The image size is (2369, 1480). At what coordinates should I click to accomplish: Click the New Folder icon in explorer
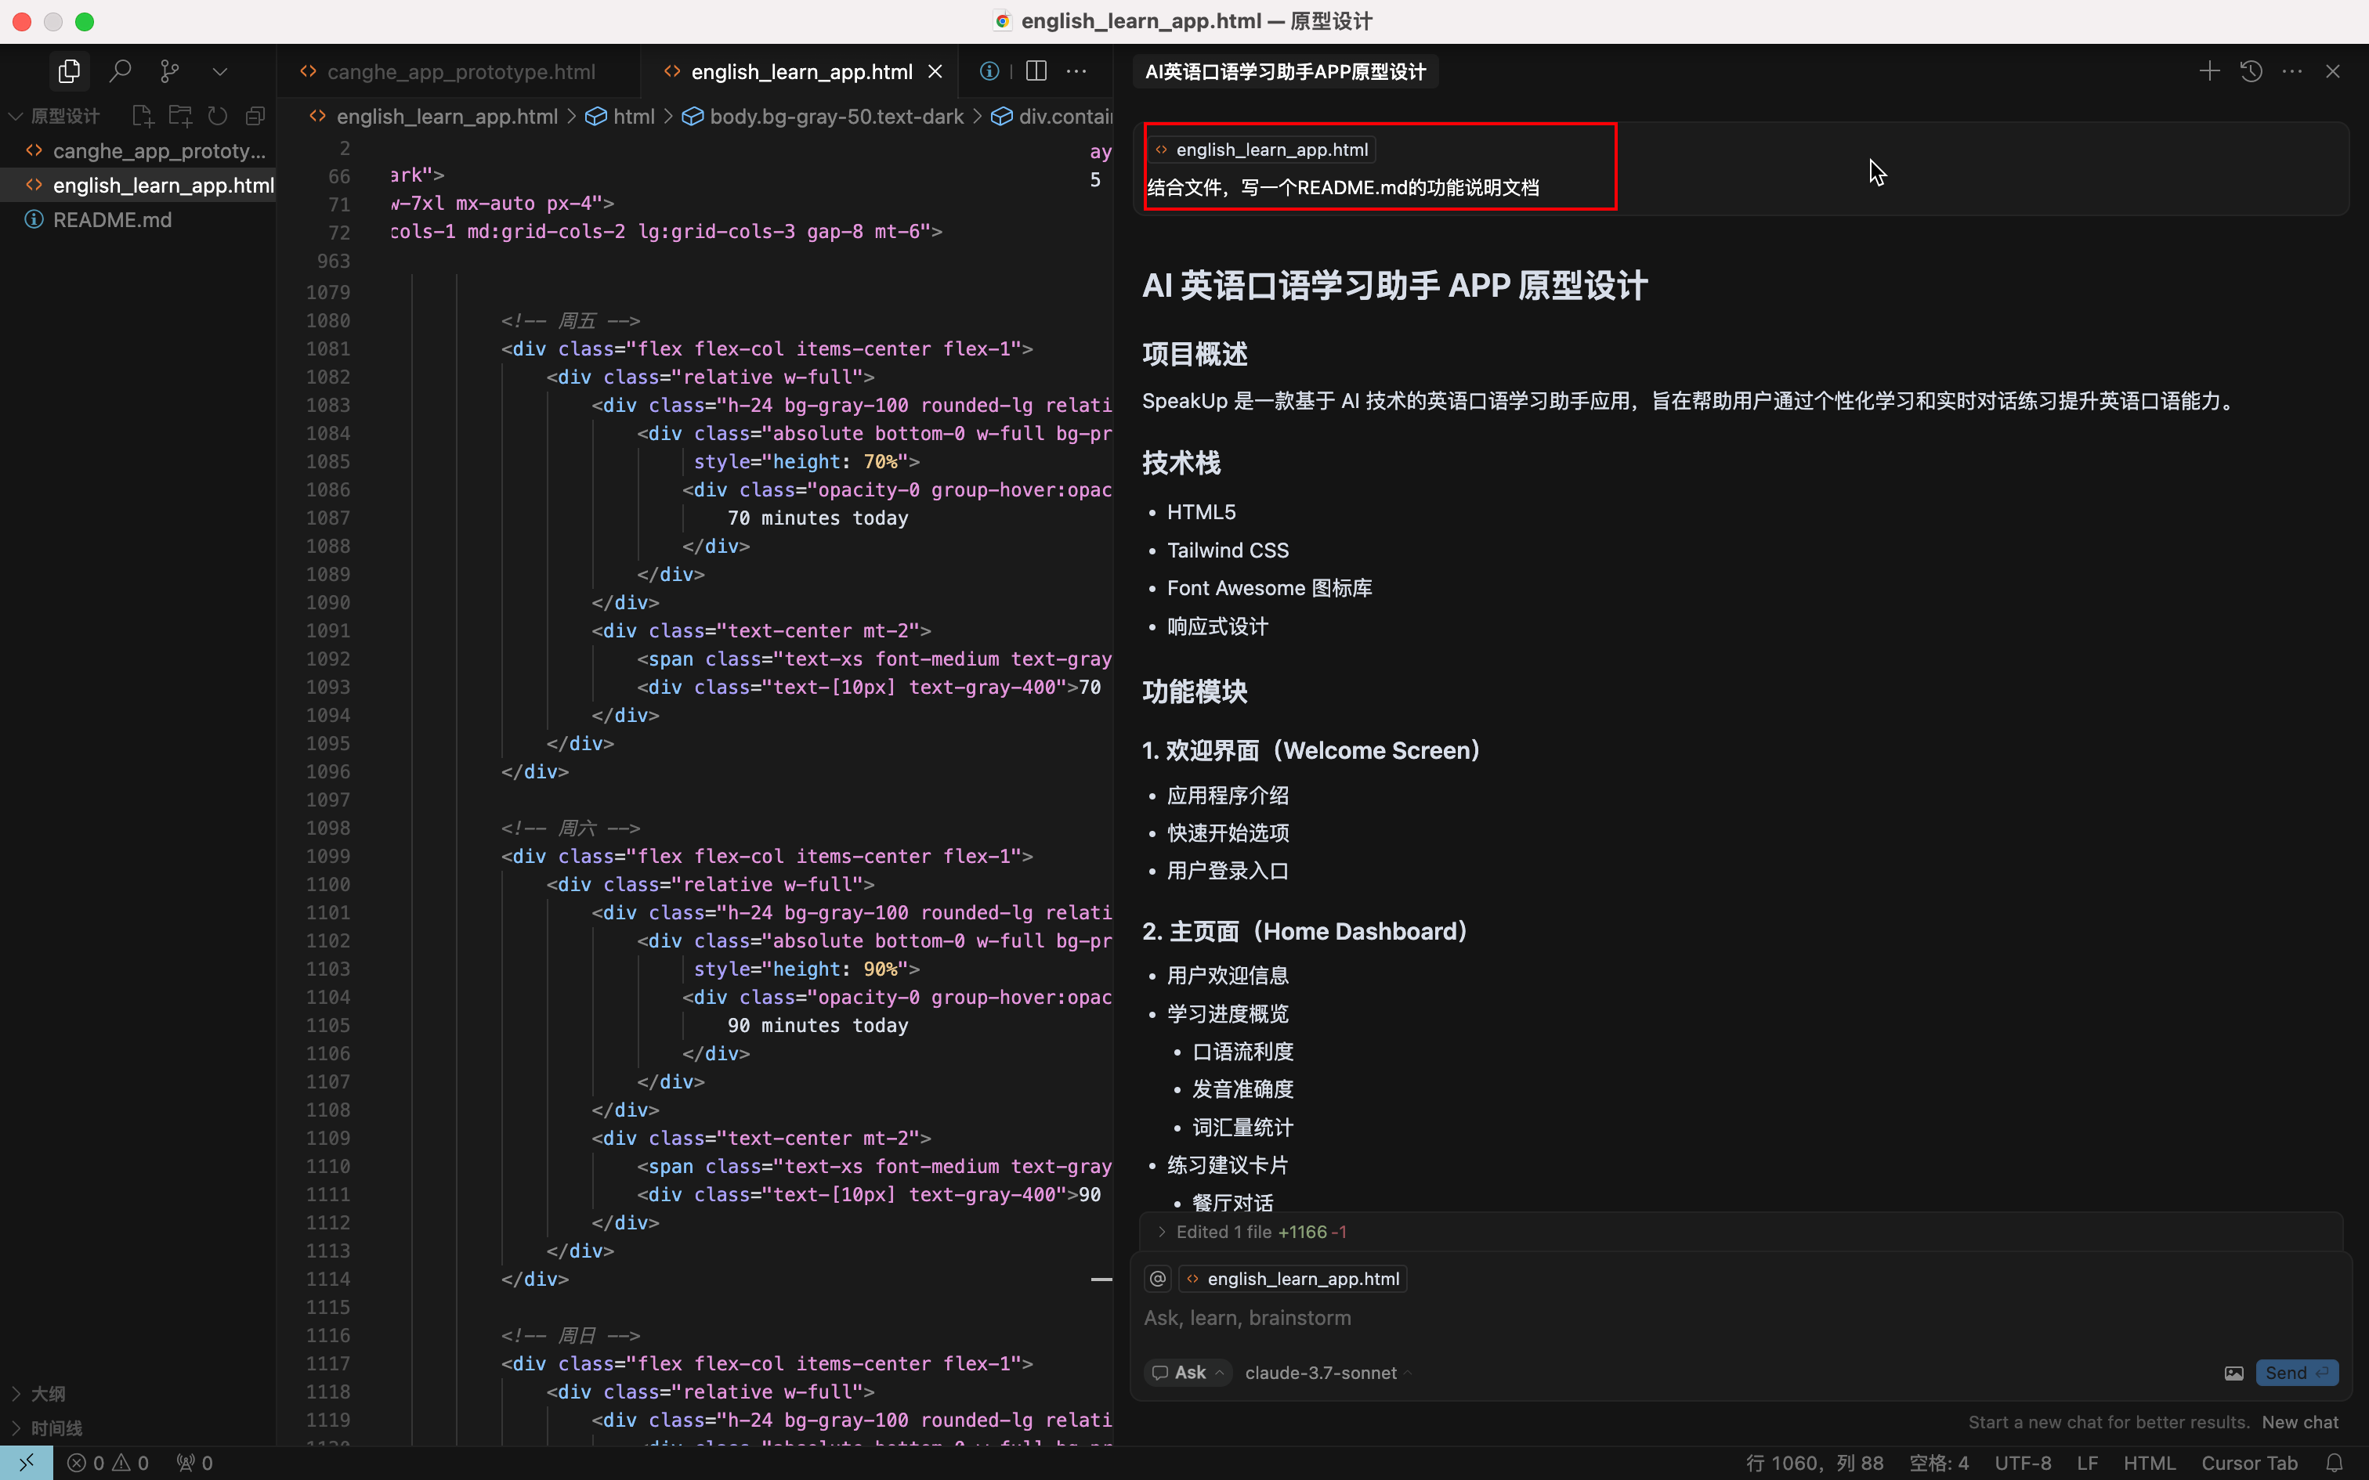click(180, 117)
